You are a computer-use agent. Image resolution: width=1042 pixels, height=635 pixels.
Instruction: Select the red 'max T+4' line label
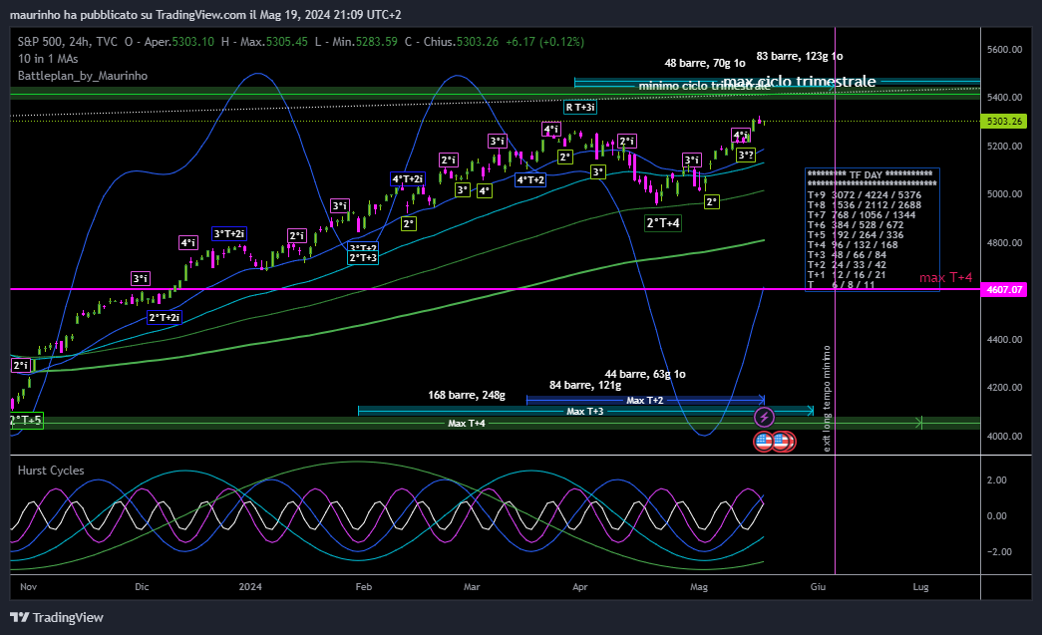(945, 278)
